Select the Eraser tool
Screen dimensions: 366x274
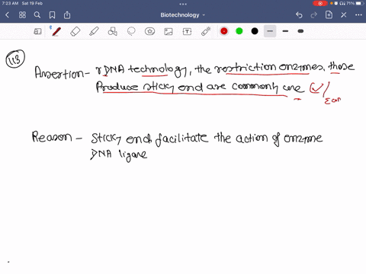point(75,31)
